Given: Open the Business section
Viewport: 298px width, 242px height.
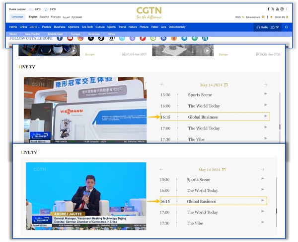Looking at the screenshot, I should tap(60, 27).
